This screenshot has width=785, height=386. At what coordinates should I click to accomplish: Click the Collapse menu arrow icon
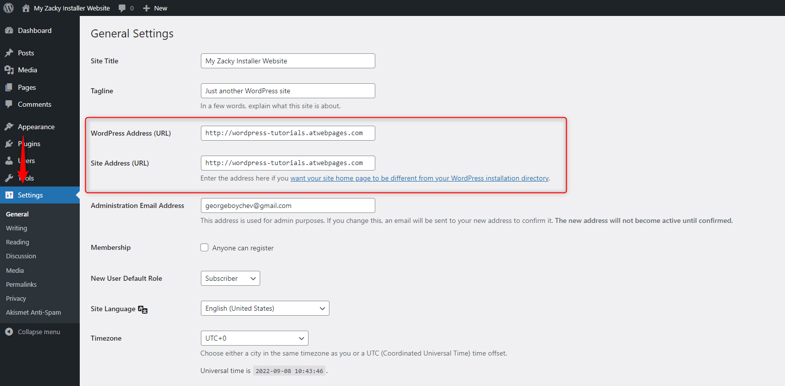(x=9, y=332)
